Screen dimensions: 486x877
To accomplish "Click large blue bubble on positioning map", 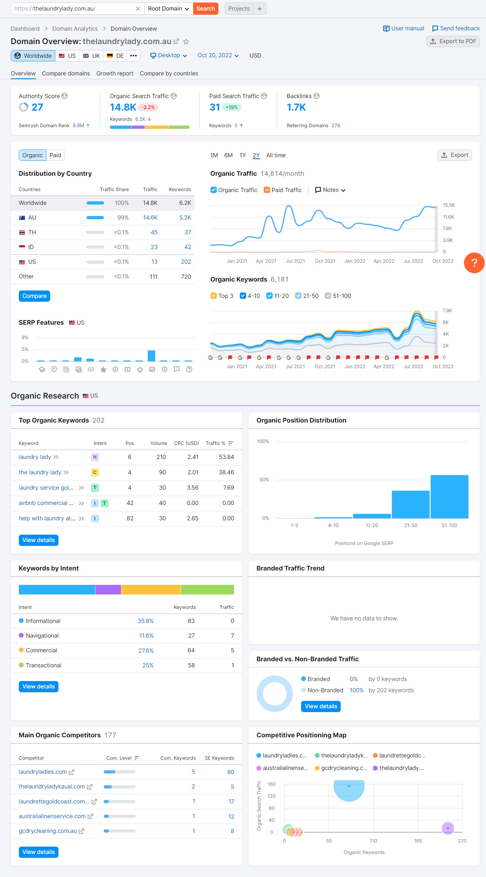I will click(349, 790).
